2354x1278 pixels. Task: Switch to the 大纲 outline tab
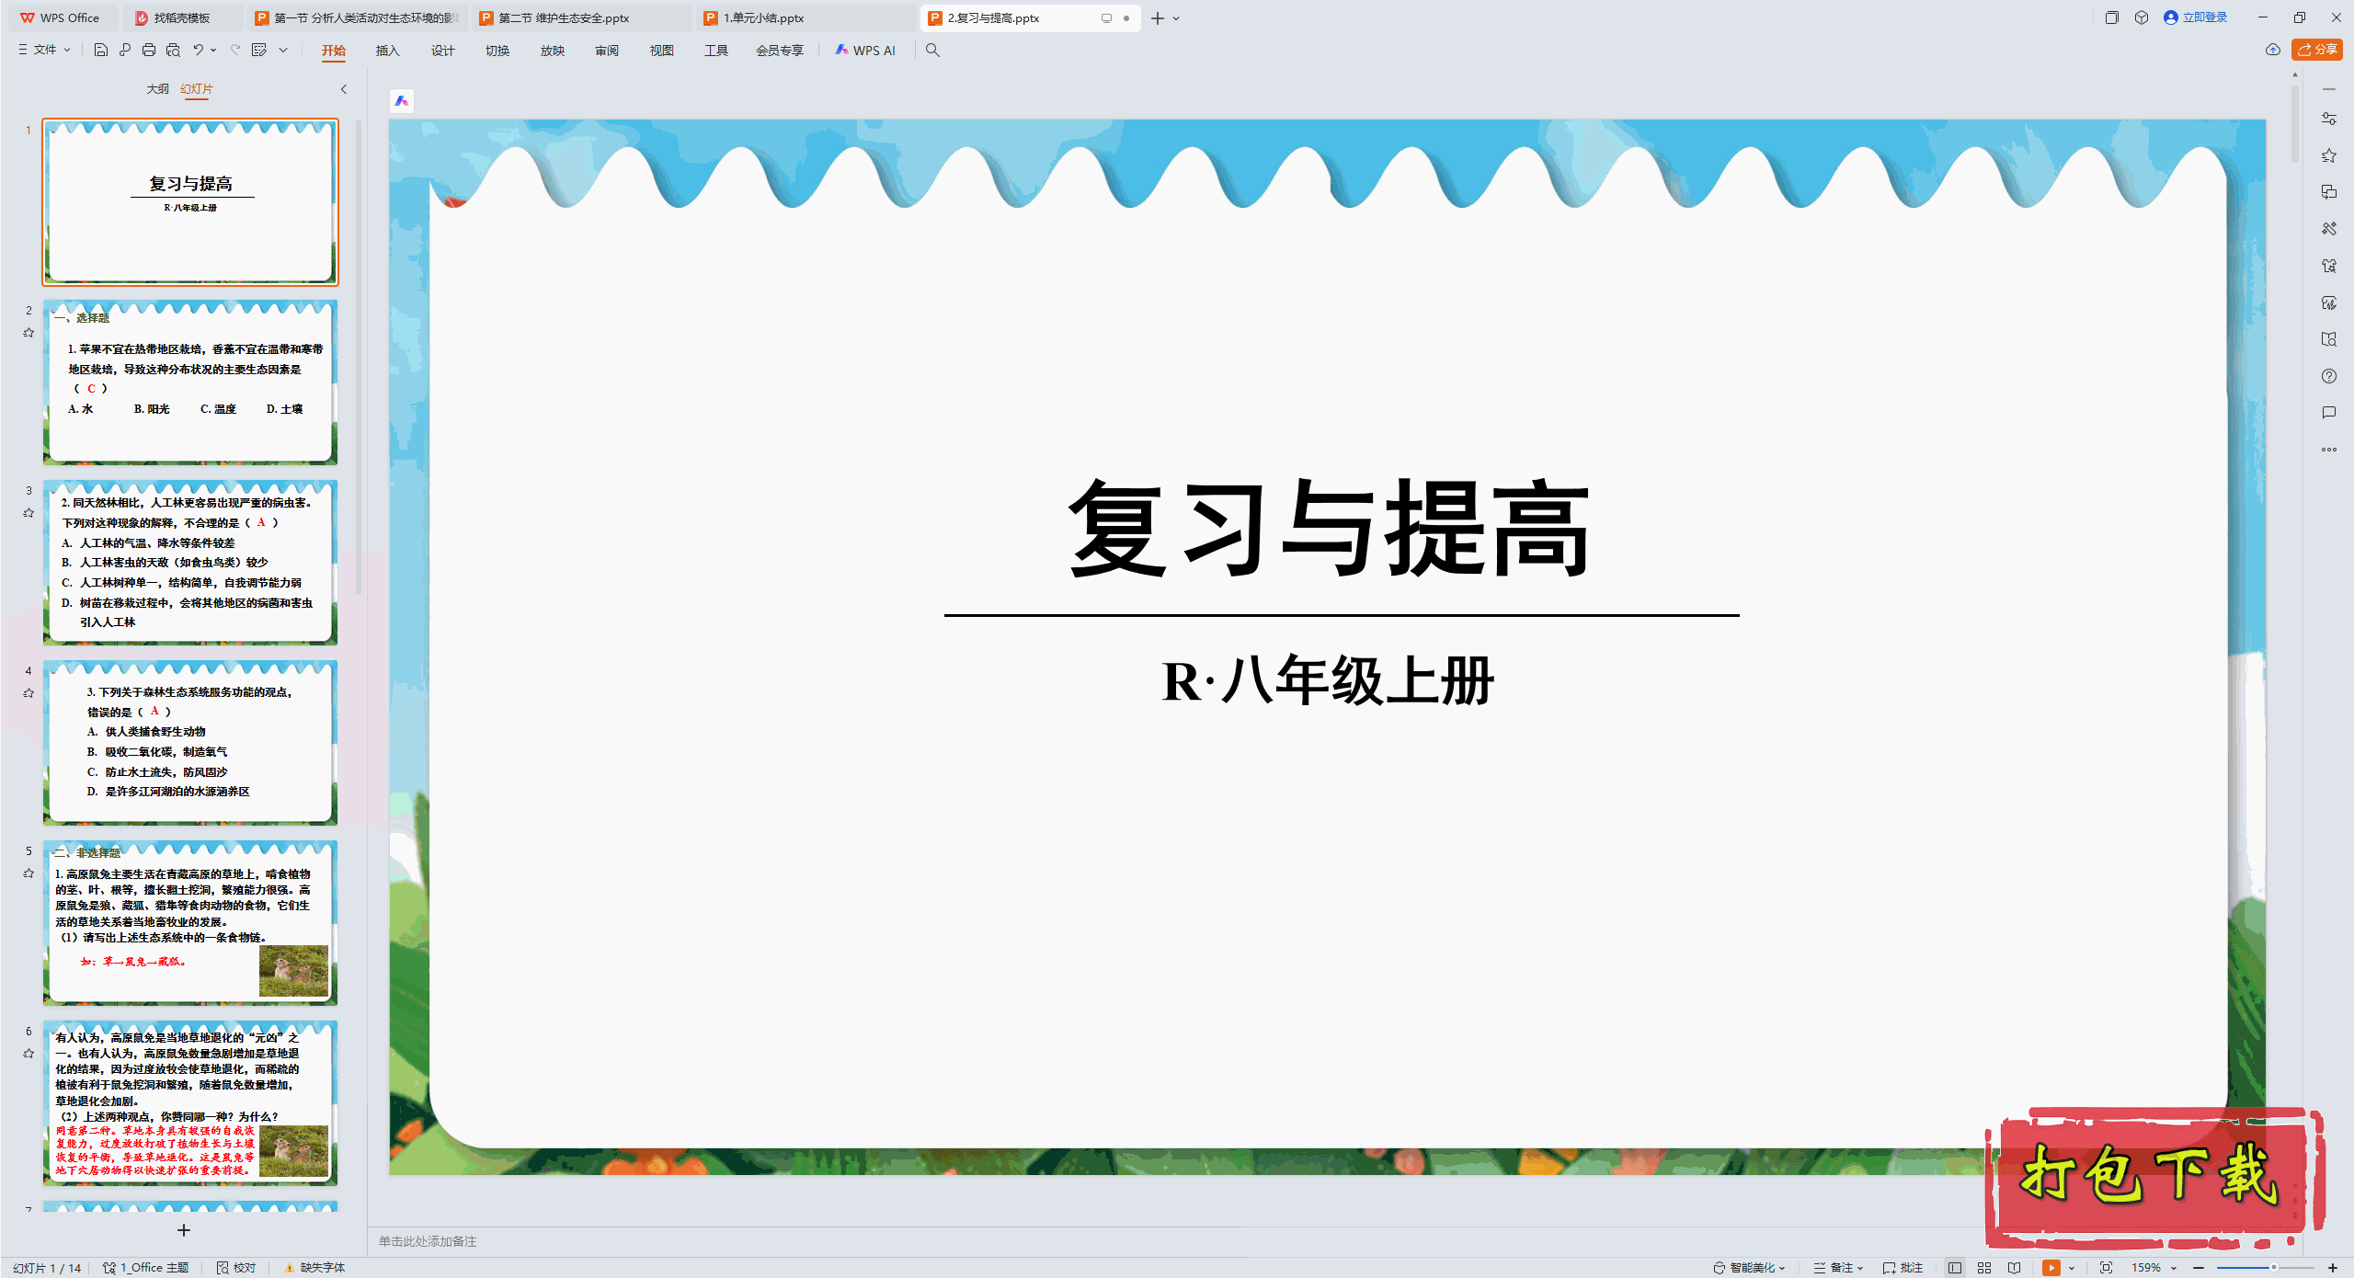(157, 89)
